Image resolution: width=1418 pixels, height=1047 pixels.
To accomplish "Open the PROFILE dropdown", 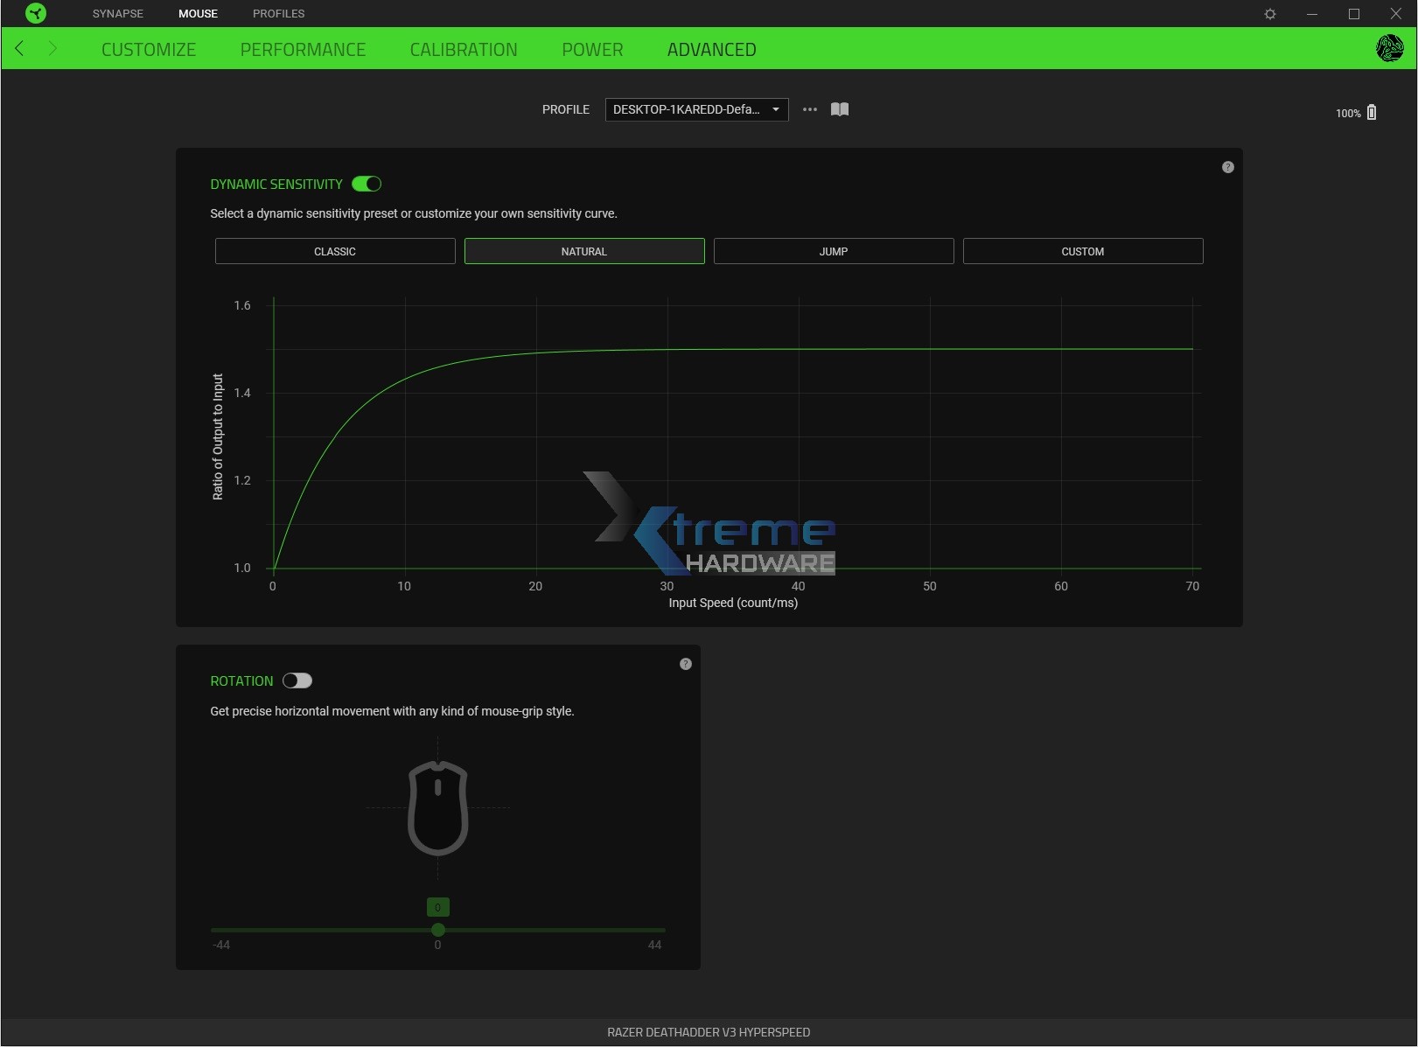I will [x=695, y=109].
